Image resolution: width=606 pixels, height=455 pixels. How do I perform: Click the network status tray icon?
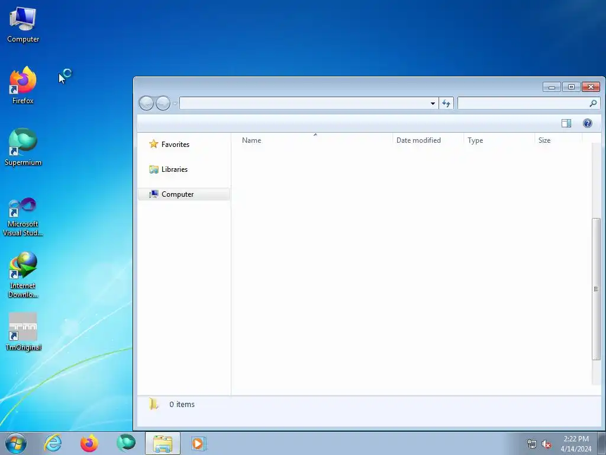coord(532,444)
